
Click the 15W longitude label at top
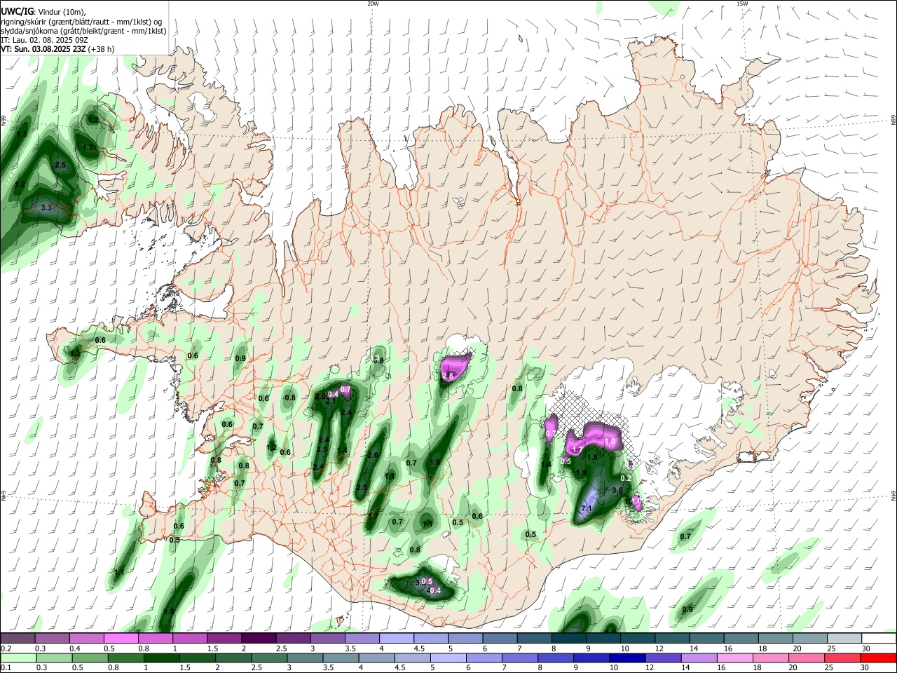pyautogui.click(x=742, y=4)
